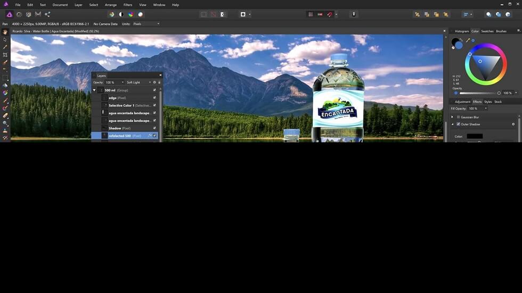Screen dimensions: 522x293
Task: Open the Liquify persona
Action: (x=19, y=14)
